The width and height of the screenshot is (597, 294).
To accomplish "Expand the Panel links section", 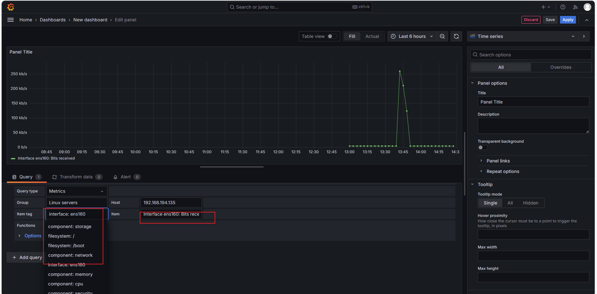I will (x=498, y=161).
